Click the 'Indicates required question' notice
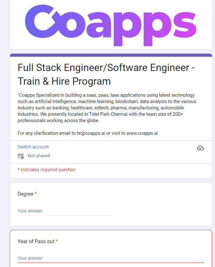This screenshot has width=215, height=267. point(47,170)
